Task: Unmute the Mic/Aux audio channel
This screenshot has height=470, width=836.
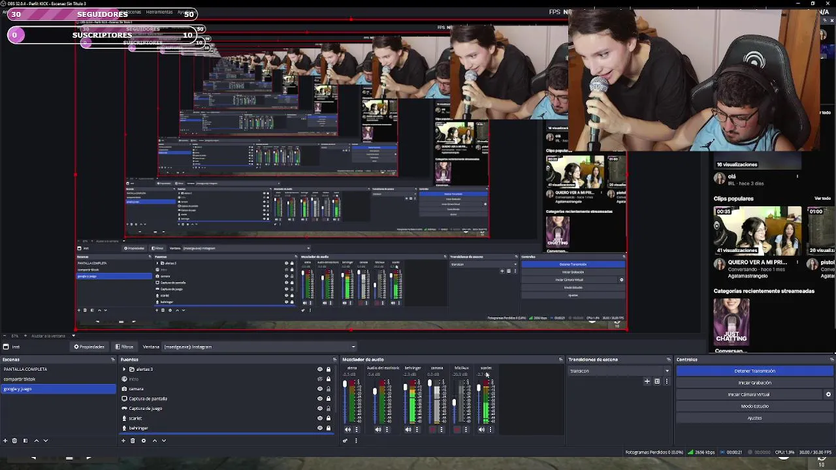Action: click(x=457, y=430)
